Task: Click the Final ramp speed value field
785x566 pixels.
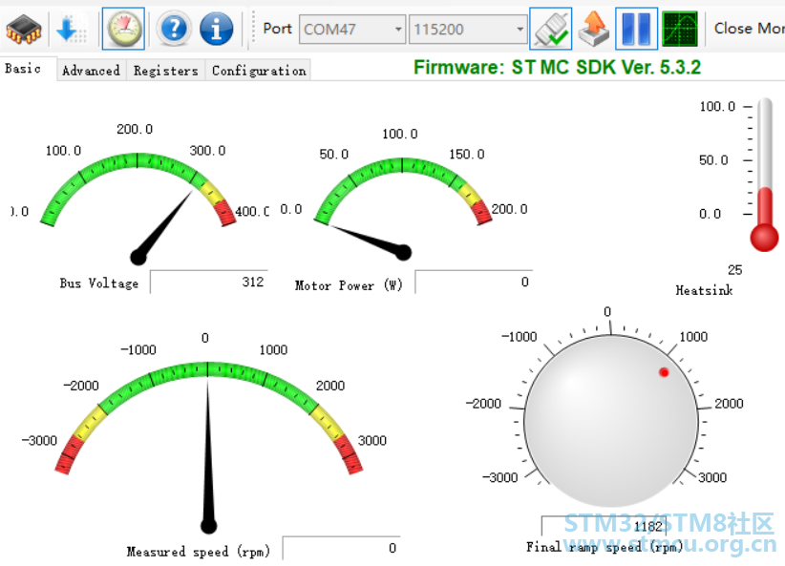Action: (x=604, y=526)
